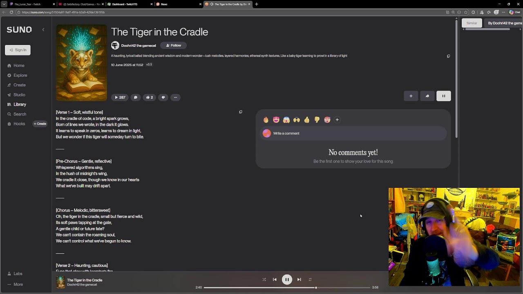Open the browser favorites list icon
Viewport: 523px width, 294px height.
[x=489, y=12]
